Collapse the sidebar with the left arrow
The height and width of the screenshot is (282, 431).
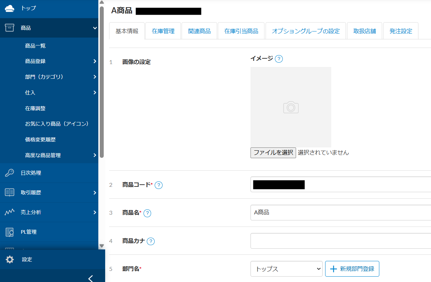[x=90, y=278]
